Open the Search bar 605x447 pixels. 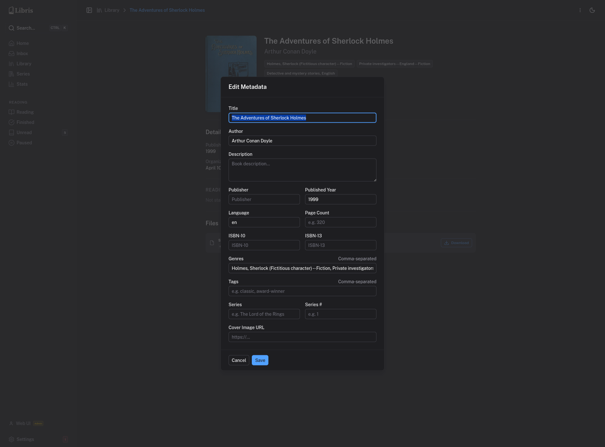pyautogui.click(x=38, y=28)
